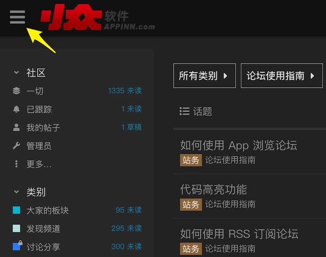The image size is (326, 257).
Task: Toggle the hamburger sidebar menu
Action: tap(17, 17)
